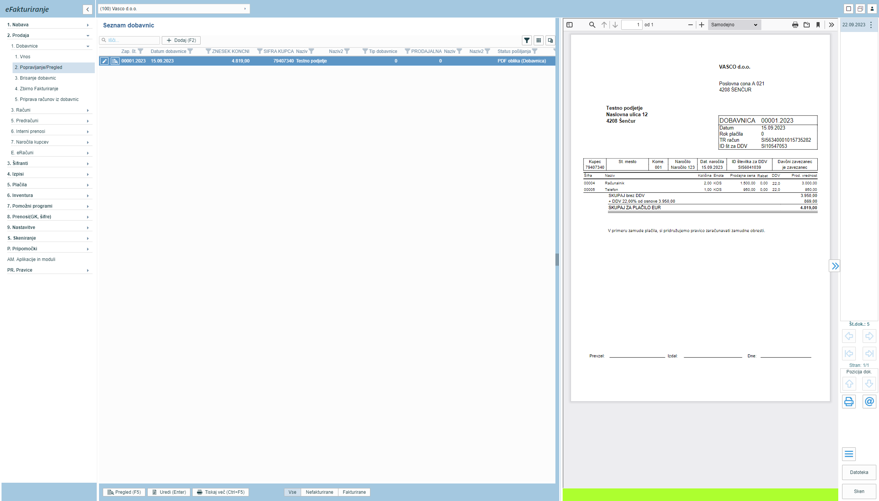Collapse the document panel with double chevron
This screenshot has height=501, width=879.
[835, 266]
